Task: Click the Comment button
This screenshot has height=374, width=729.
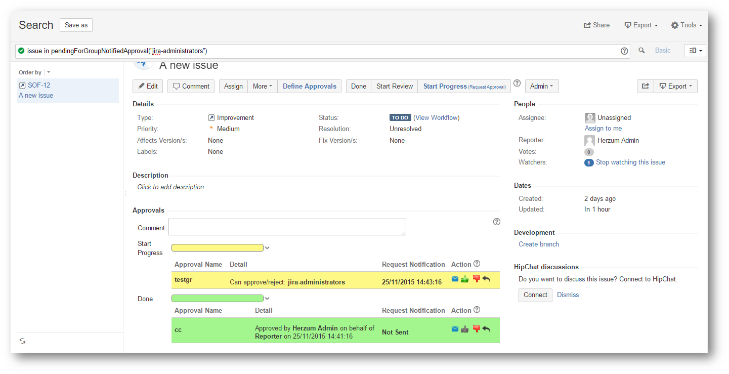Action: click(x=191, y=86)
